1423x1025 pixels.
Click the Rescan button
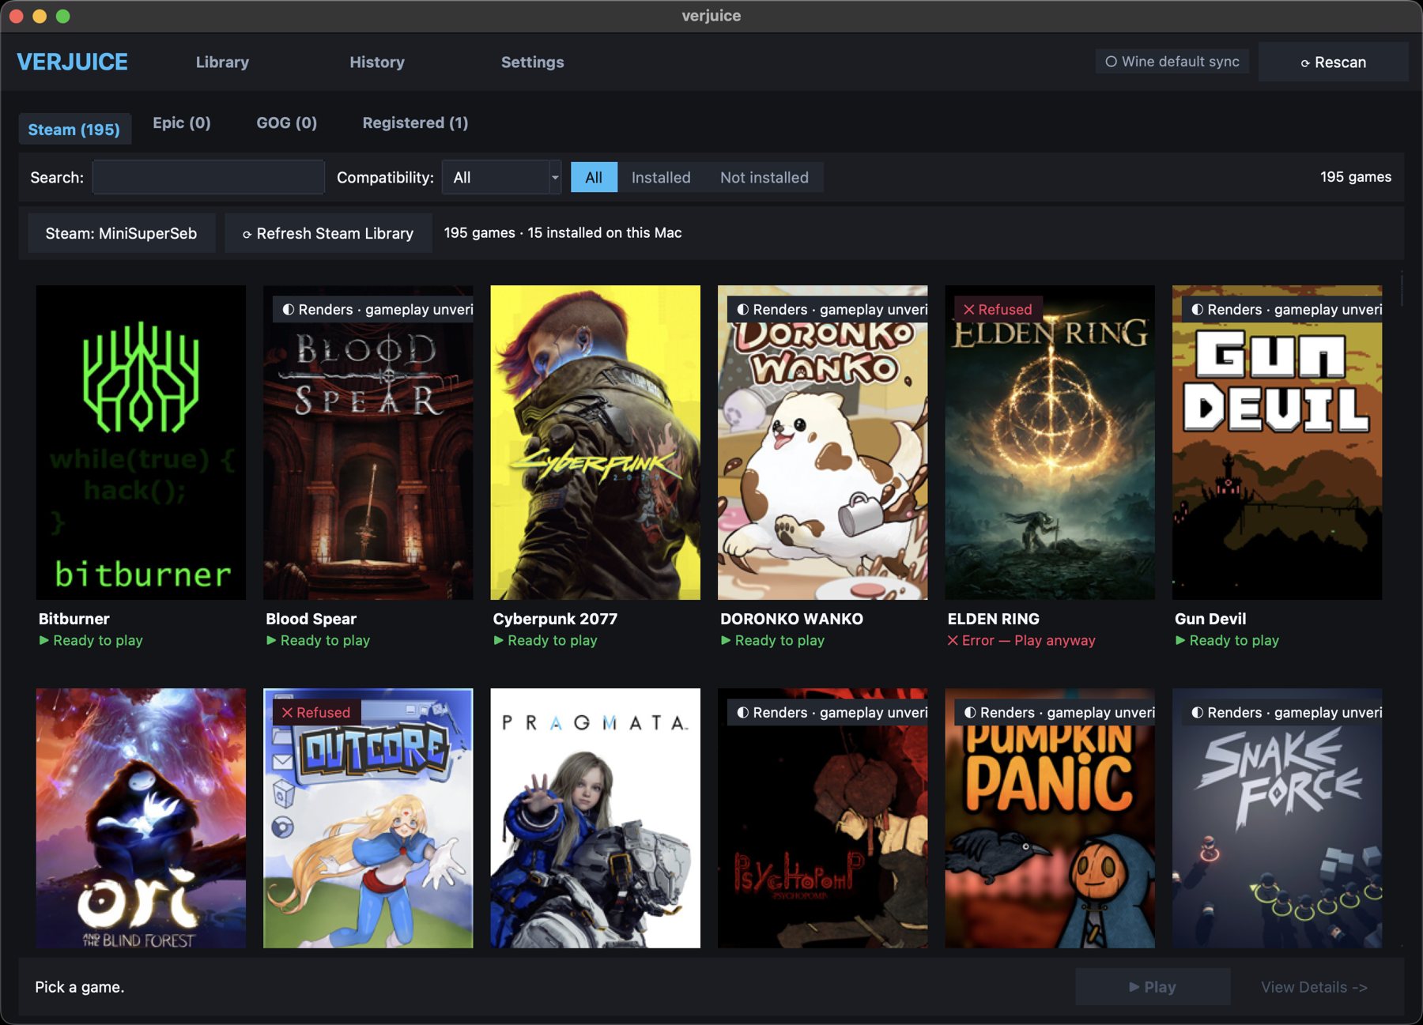click(x=1333, y=62)
